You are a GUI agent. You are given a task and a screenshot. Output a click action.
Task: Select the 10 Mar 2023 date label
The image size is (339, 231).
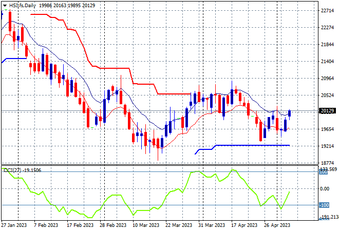click(x=146, y=225)
